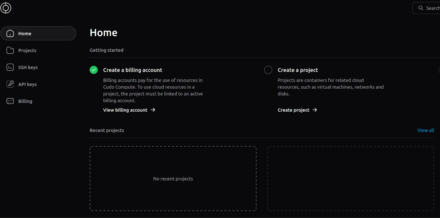
Task: Focus the Search input field
Action: pyautogui.click(x=432, y=8)
